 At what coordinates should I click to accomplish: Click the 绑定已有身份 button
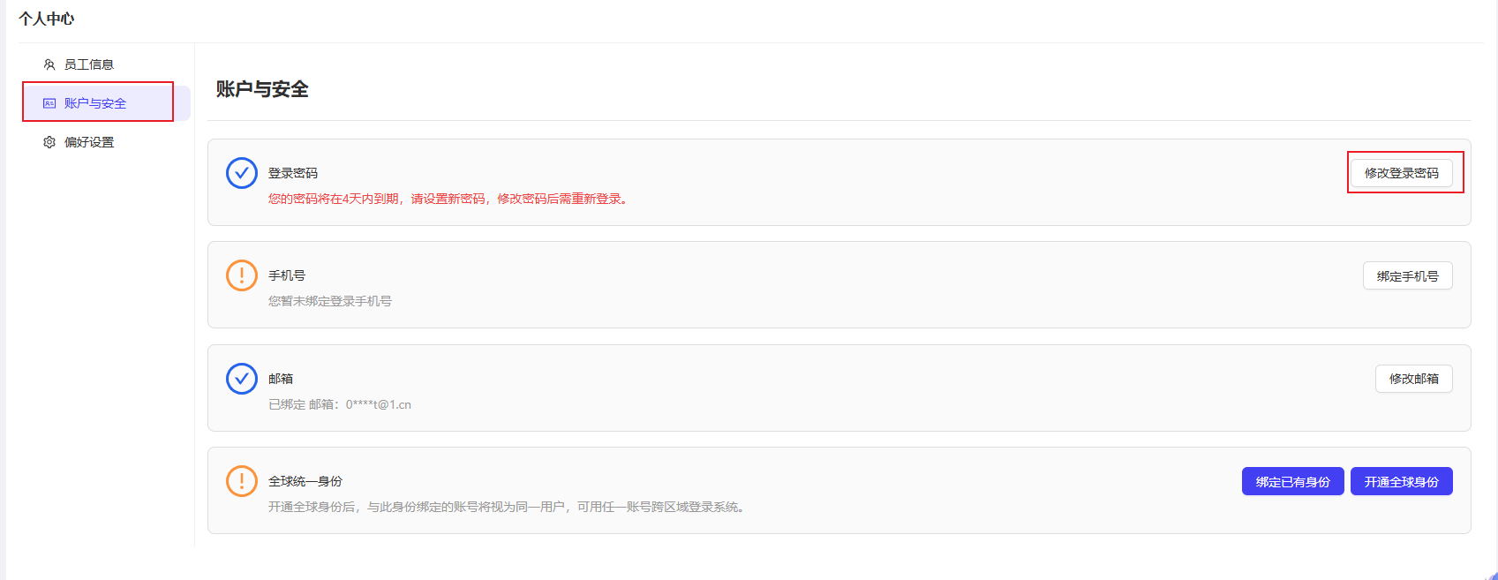click(x=1292, y=482)
